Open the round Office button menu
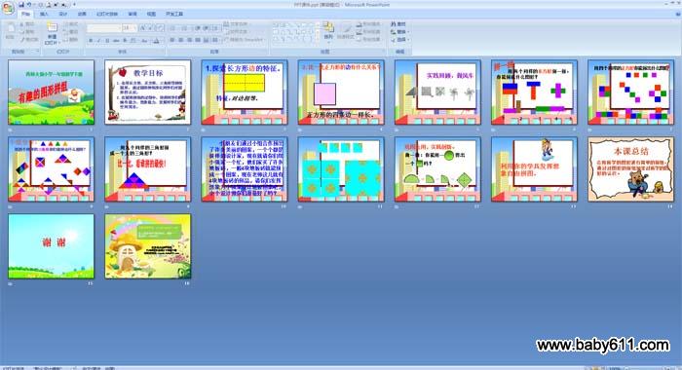 (x=8, y=8)
